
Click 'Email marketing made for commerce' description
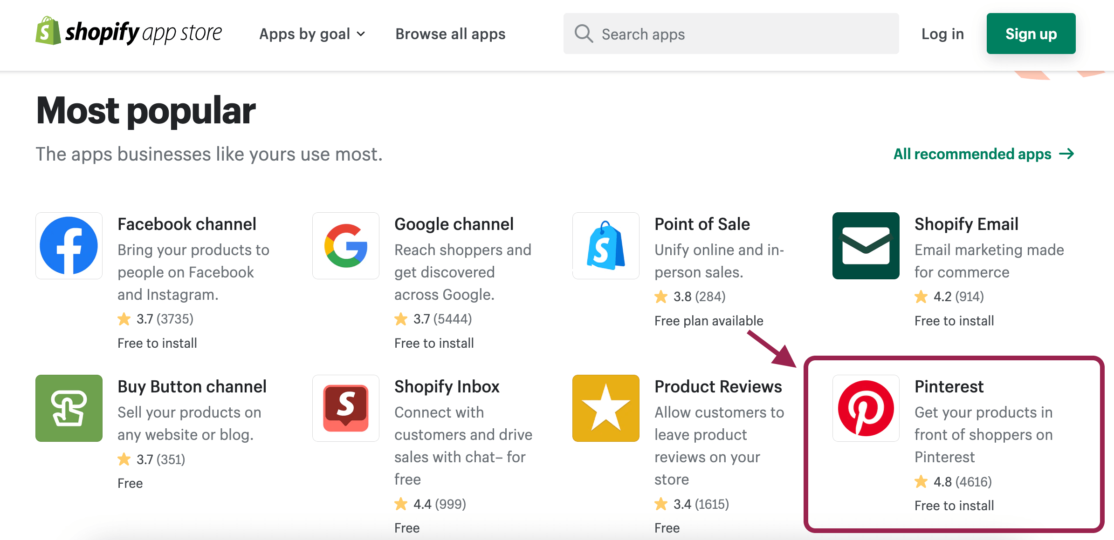(x=989, y=261)
